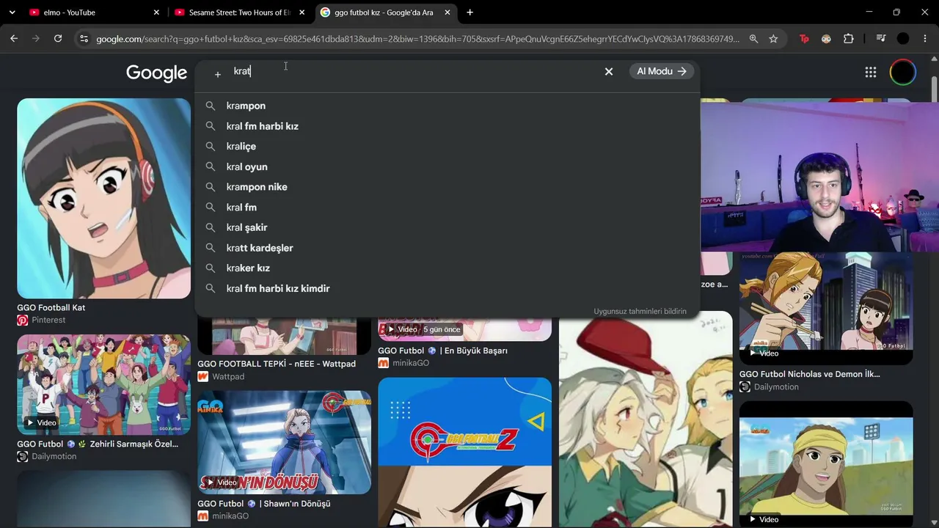
Task: Visit the Pinterest source link
Action: (48, 320)
